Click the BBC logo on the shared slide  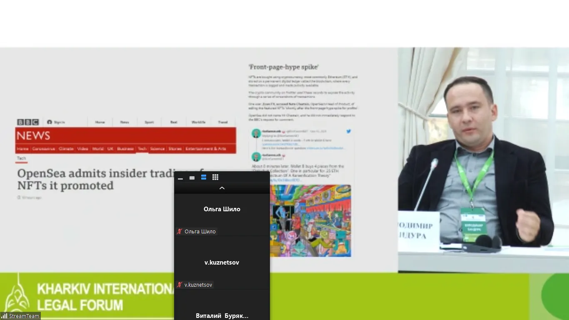[x=28, y=122]
